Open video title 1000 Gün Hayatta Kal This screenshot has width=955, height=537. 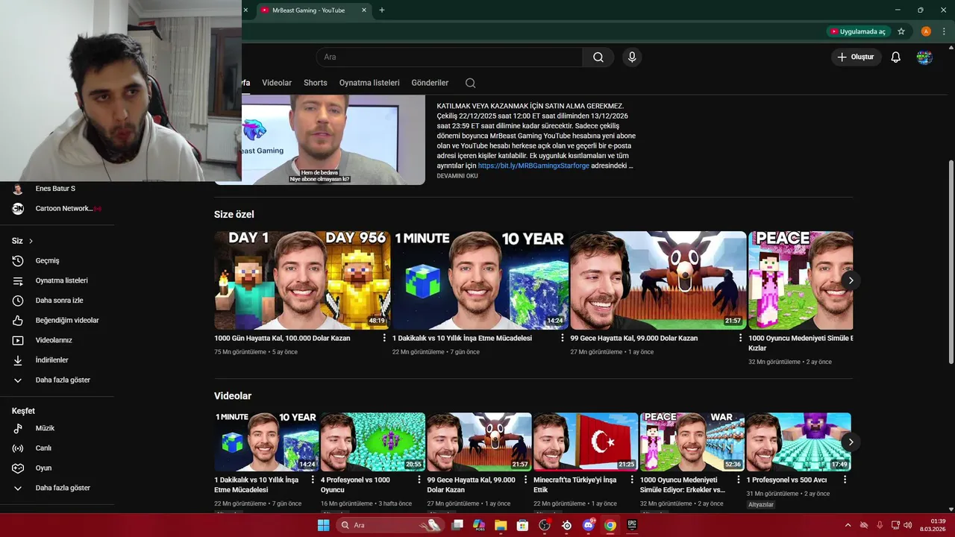coord(282,338)
